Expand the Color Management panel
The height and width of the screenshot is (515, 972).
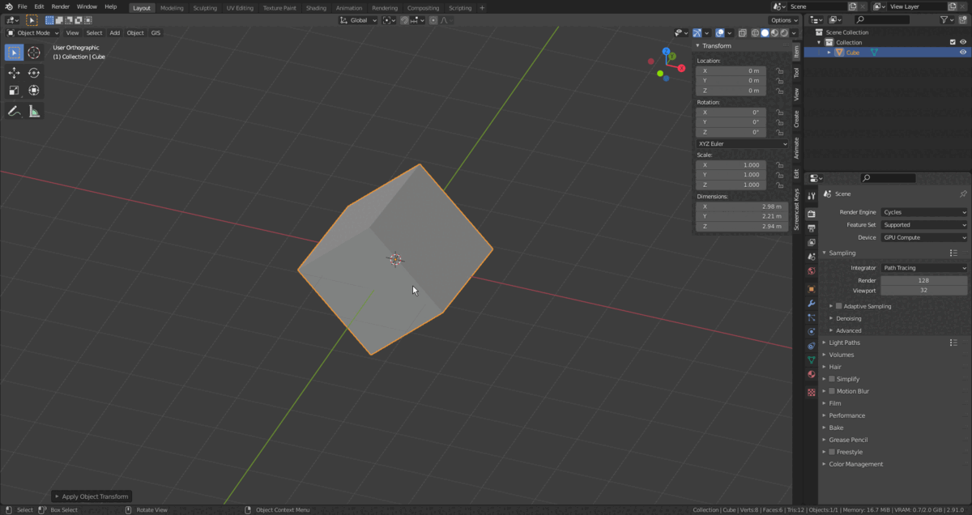click(x=856, y=464)
